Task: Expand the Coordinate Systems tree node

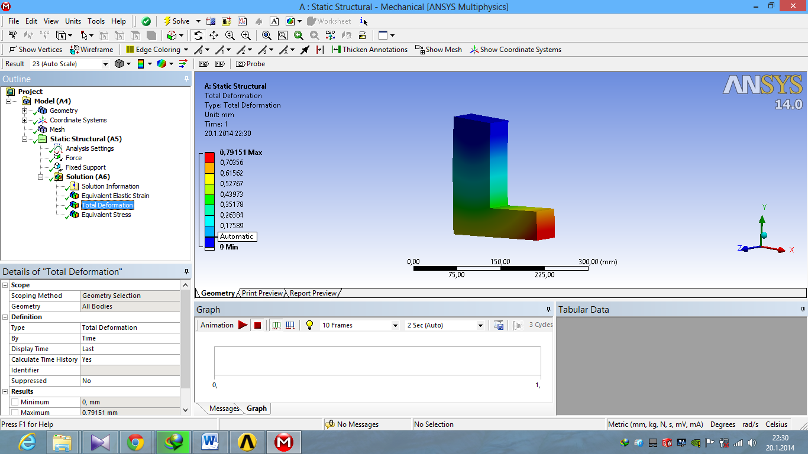Action: [x=24, y=120]
